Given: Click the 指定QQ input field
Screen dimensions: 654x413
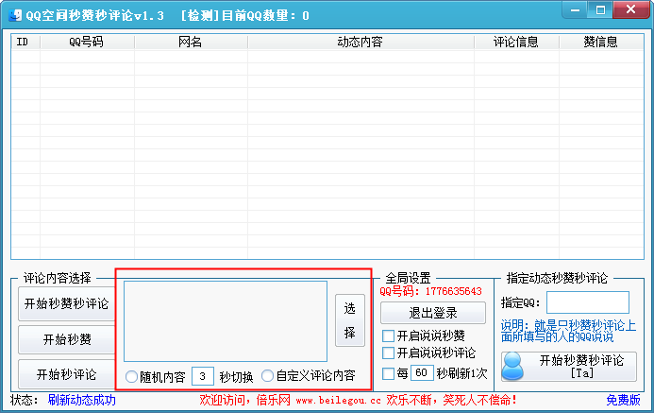Looking at the screenshot, I should [588, 302].
